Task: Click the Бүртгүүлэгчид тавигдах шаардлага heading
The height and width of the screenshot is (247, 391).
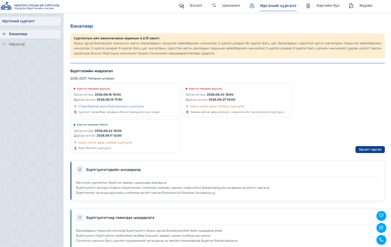Action: [120, 217]
